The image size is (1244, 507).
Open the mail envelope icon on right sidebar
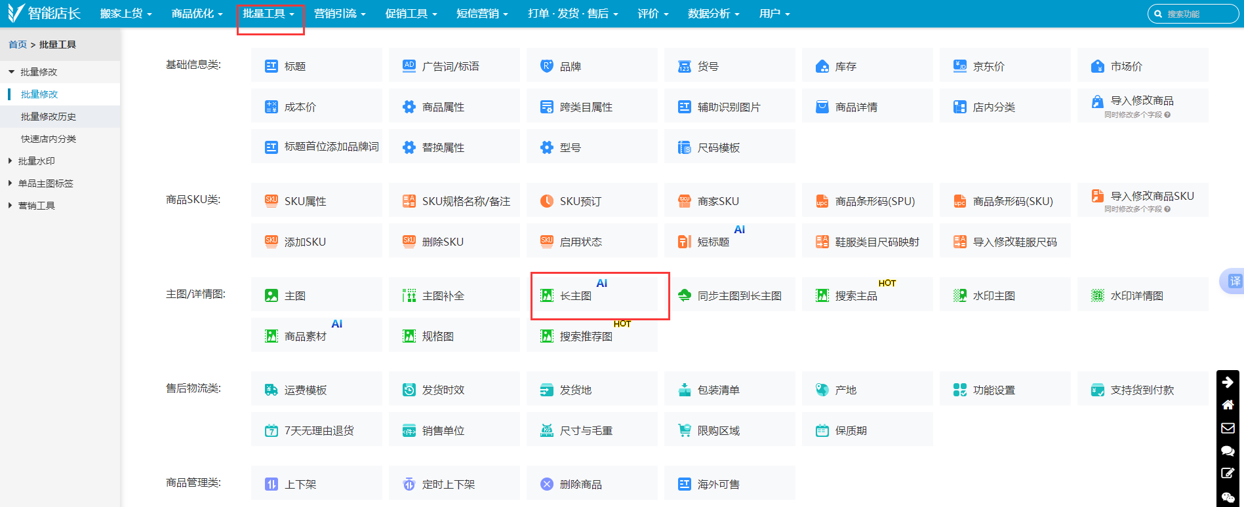click(x=1228, y=428)
